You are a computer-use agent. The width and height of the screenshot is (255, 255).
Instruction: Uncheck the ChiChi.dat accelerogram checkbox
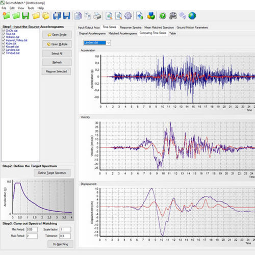4,31
